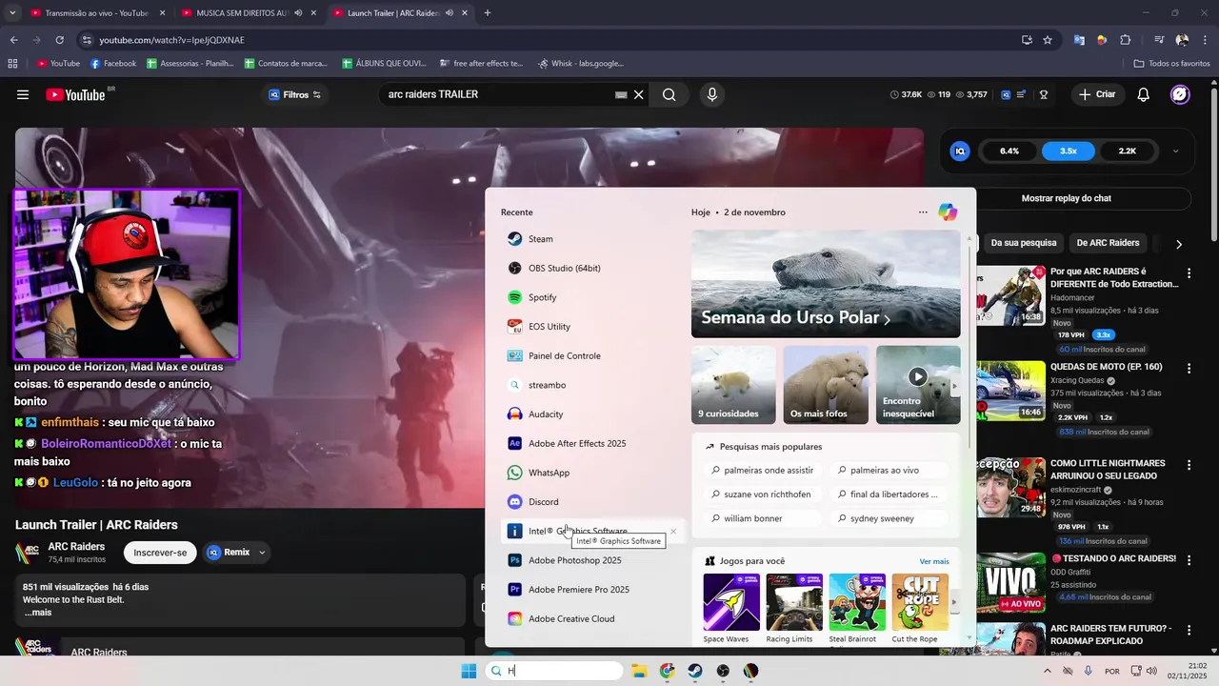Screen dimensions: 1219x686
Task: Click Mostrar replay do chat
Action: point(1067,198)
